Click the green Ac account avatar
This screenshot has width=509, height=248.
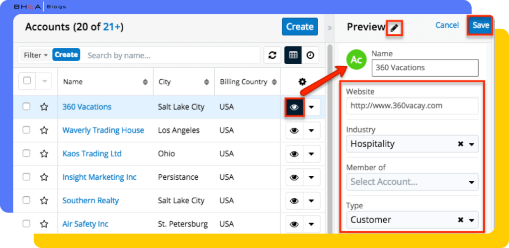tap(356, 59)
